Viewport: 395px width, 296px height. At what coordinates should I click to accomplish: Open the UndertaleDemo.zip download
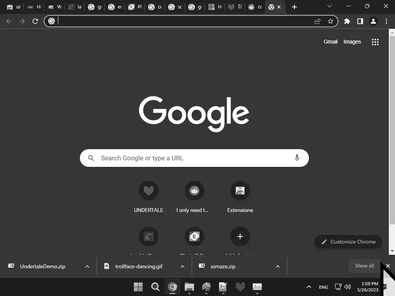pos(42,266)
